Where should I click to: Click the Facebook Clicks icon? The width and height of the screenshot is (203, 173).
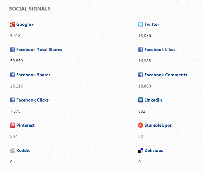coord(12,100)
